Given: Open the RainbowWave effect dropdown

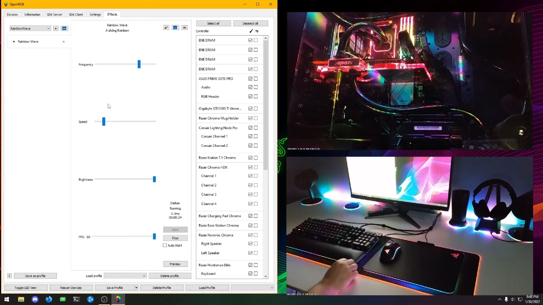Looking at the screenshot, I should [30, 29].
